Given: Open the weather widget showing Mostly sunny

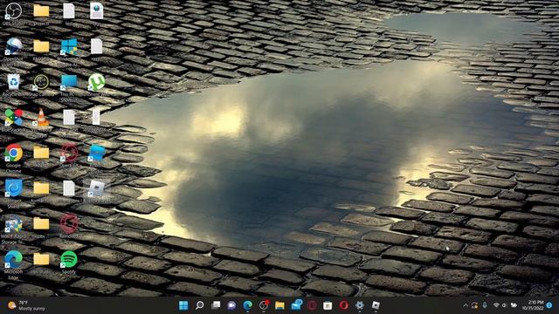Looking at the screenshot, I should 27,305.
